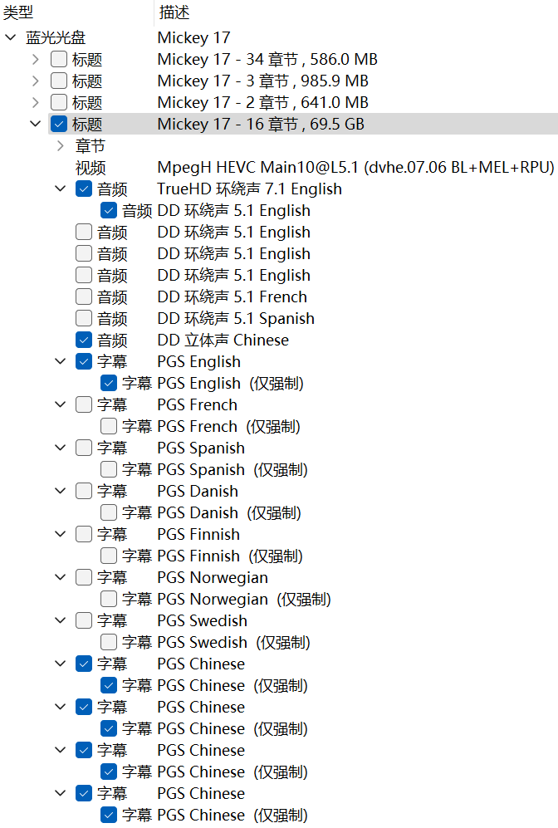
Task: Uncheck the TrueHD 环绕声 7.1 English audio checkbox
Action: (x=83, y=189)
